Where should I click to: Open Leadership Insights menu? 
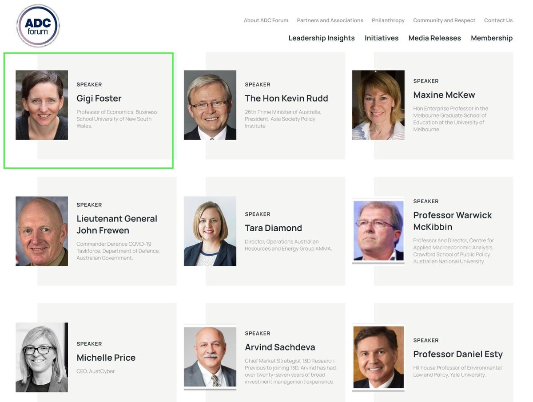[x=322, y=38]
